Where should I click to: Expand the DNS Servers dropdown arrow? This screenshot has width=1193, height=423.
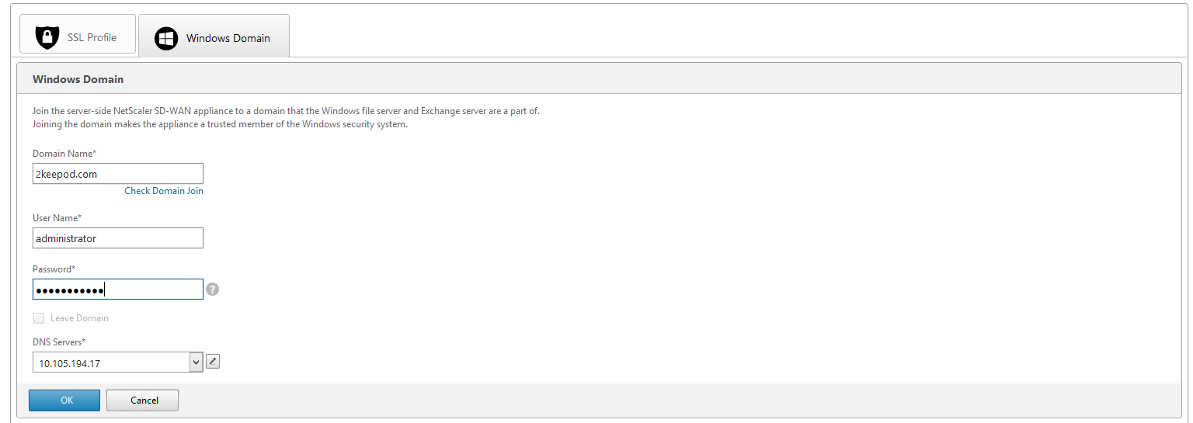coord(196,362)
